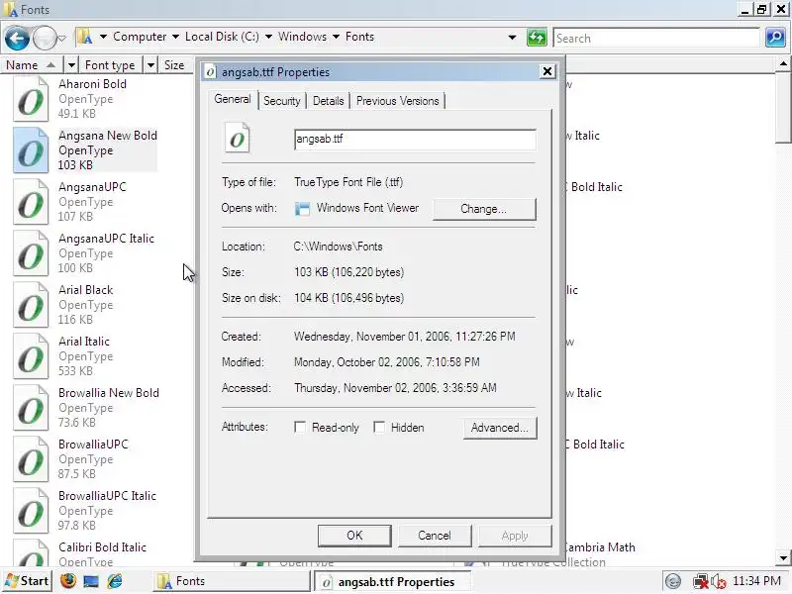Confirm the dialog with OK

[354, 536]
